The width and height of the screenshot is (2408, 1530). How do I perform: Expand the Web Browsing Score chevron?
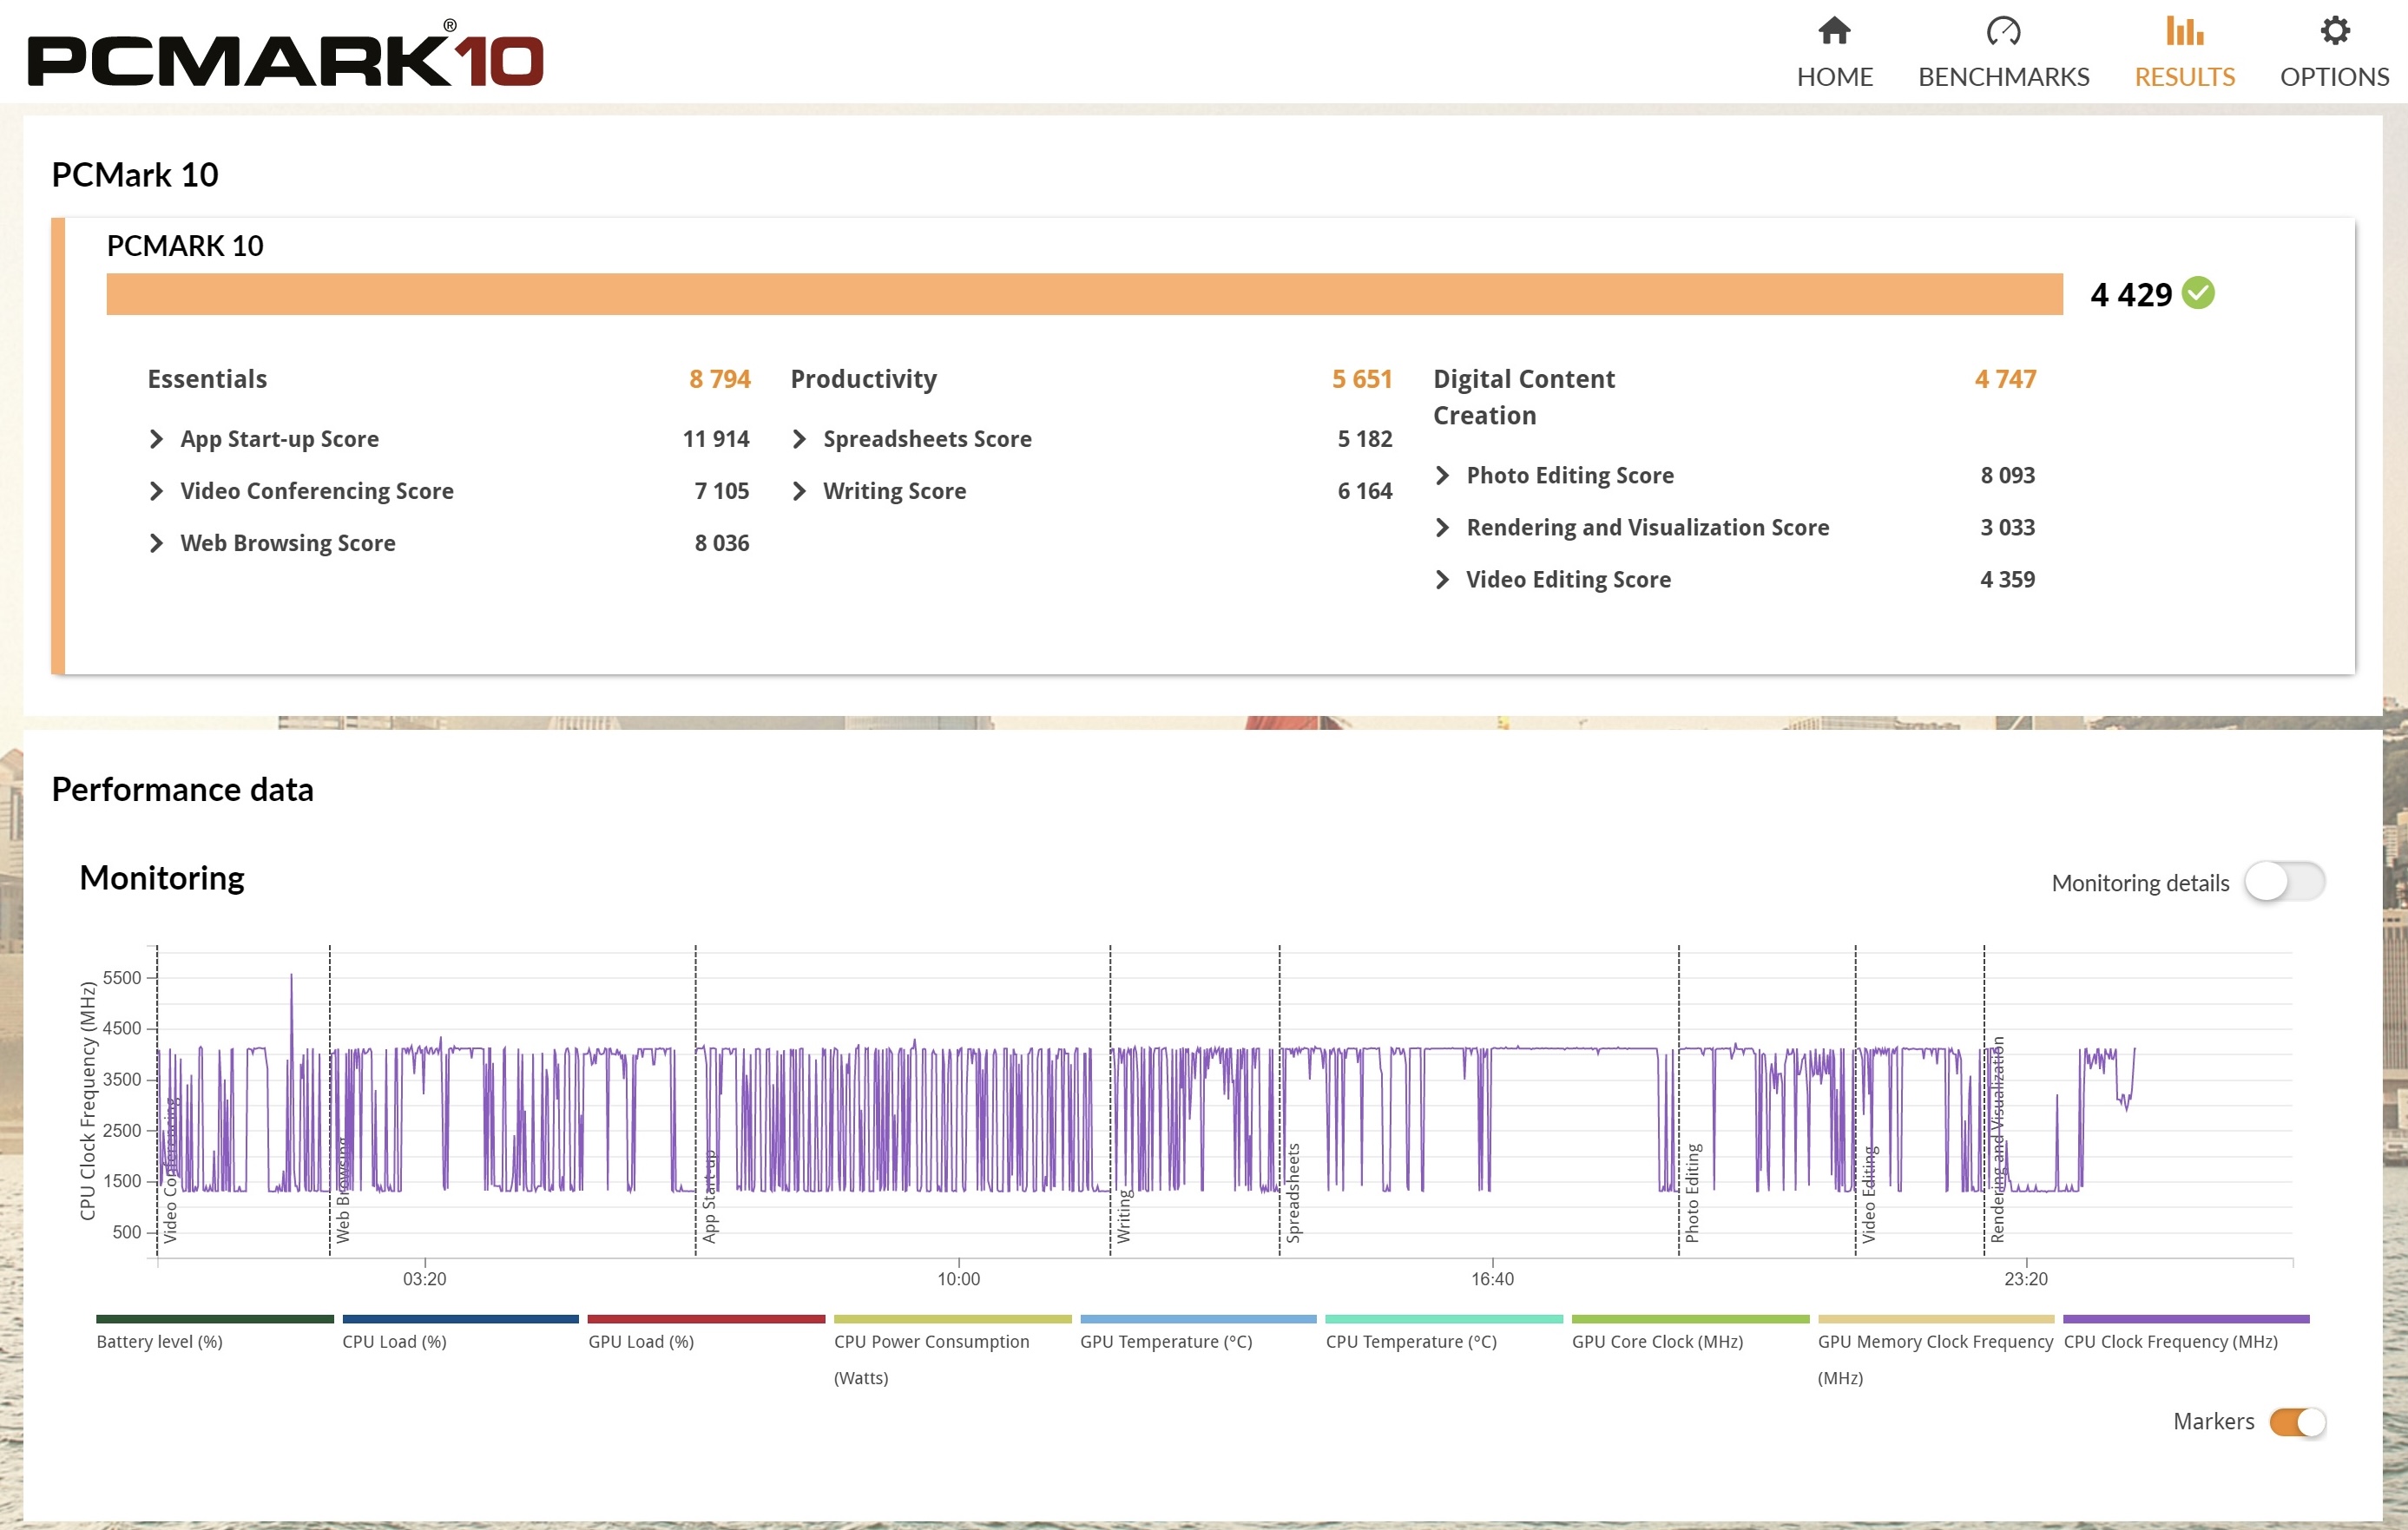coord(156,543)
